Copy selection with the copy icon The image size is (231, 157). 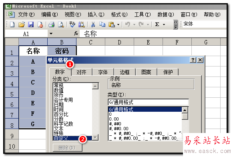(102, 24)
